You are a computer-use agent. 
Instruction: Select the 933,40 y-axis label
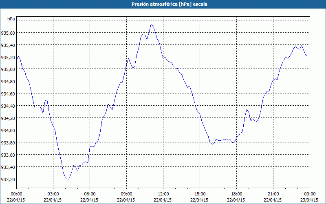pyautogui.click(x=8, y=167)
